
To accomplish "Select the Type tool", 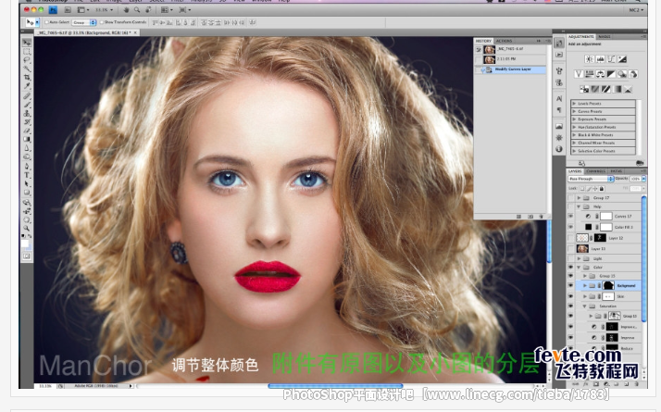I will (x=27, y=175).
